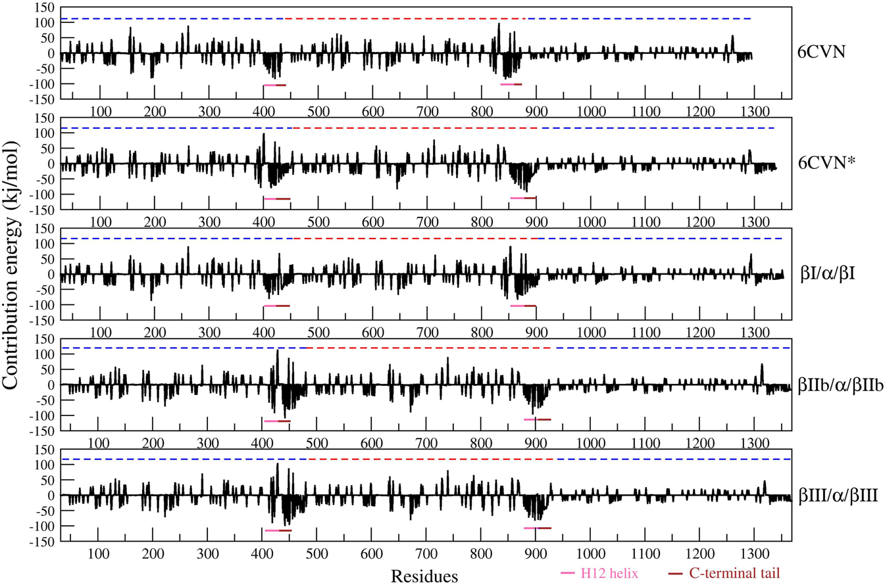Select the "βIIb/α/βIIb" panel label
Viewport: 885px width, 583px height.
click(x=840, y=384)
